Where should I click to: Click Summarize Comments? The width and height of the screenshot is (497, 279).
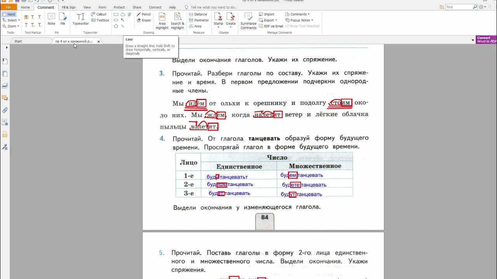click(x=248, y=21)
